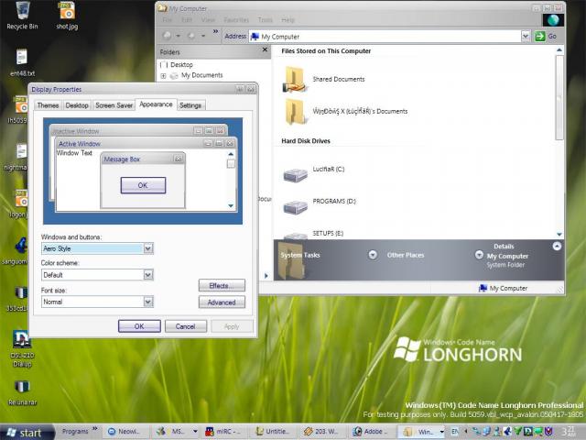Click the Forward navigation button in My Computer
The image size is (586, 440).
pos(191,36)
